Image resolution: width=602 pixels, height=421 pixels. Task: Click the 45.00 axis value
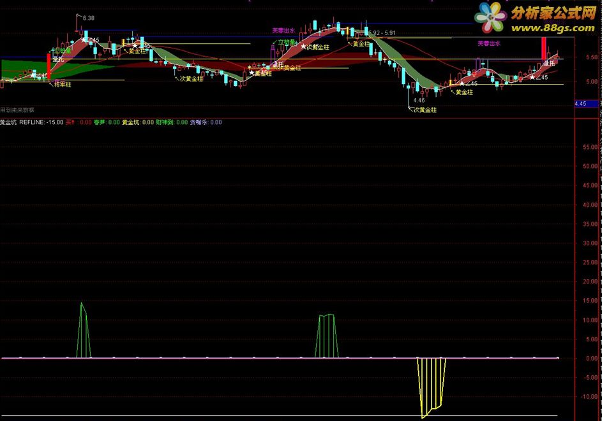590,185
